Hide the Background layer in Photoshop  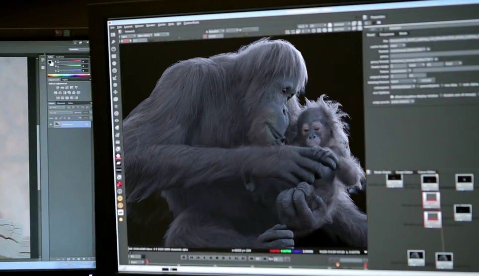50,124
